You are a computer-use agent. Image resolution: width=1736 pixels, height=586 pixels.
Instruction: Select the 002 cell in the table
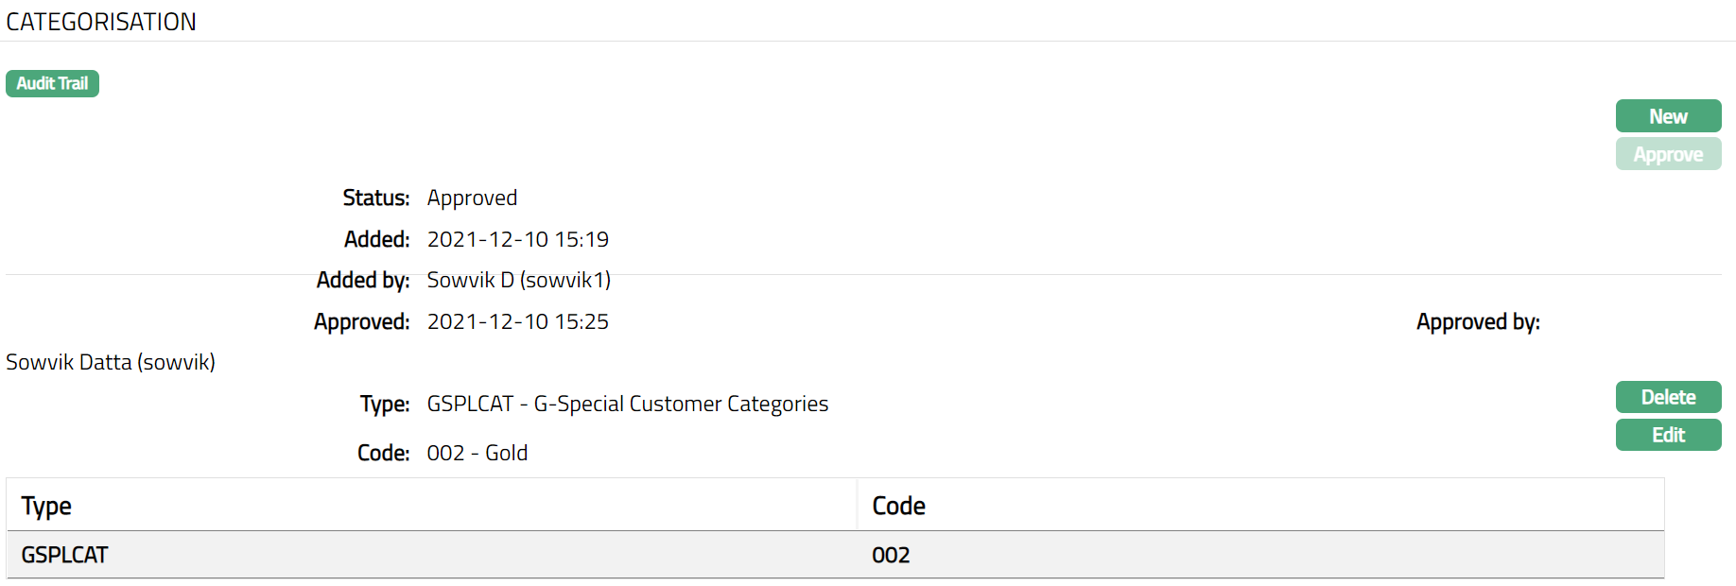point(891,555)
